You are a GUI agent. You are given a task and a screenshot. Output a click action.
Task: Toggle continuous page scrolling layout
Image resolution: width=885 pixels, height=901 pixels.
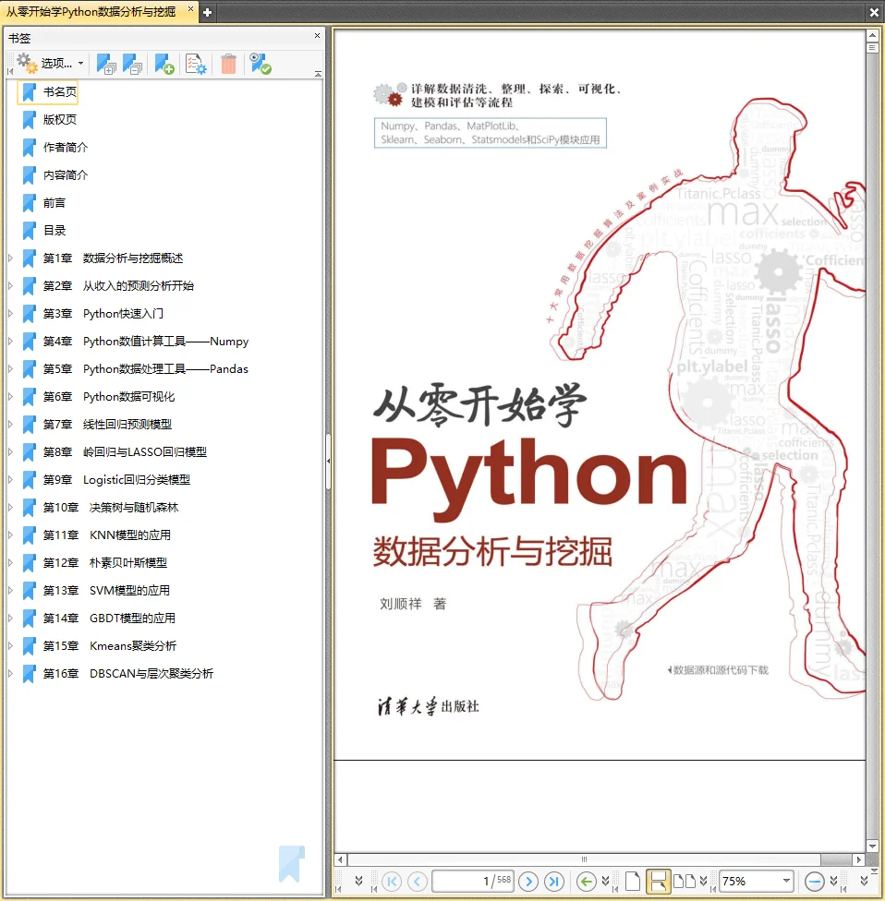coord(658,881)
